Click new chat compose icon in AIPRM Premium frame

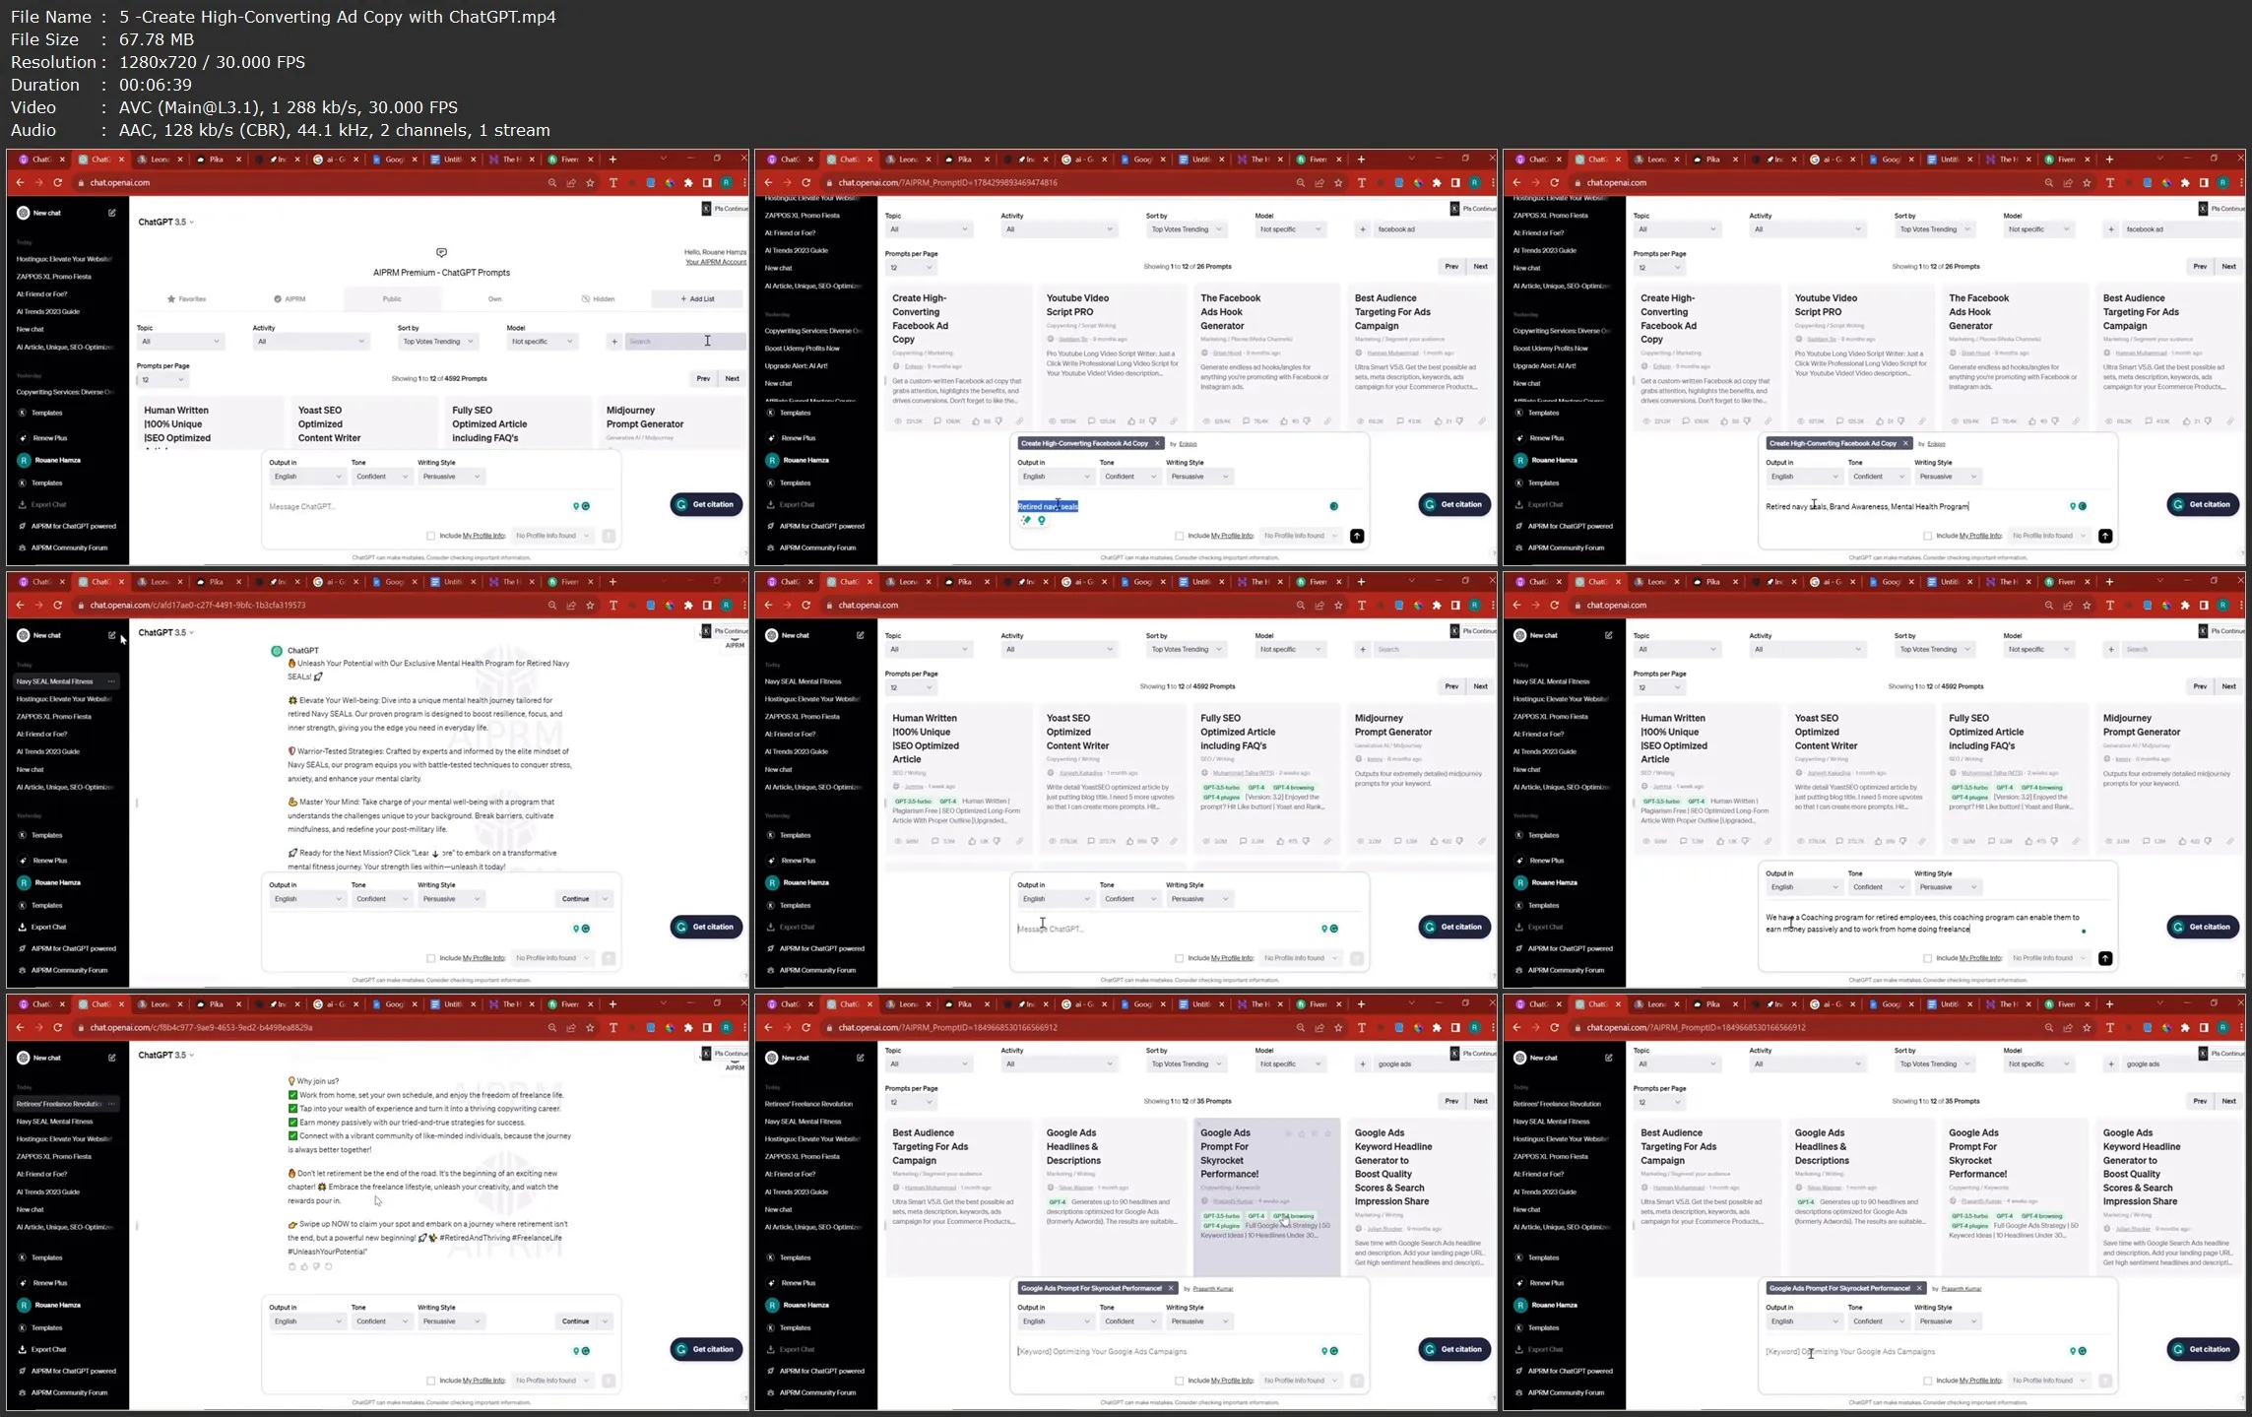[x=112, y=213]
